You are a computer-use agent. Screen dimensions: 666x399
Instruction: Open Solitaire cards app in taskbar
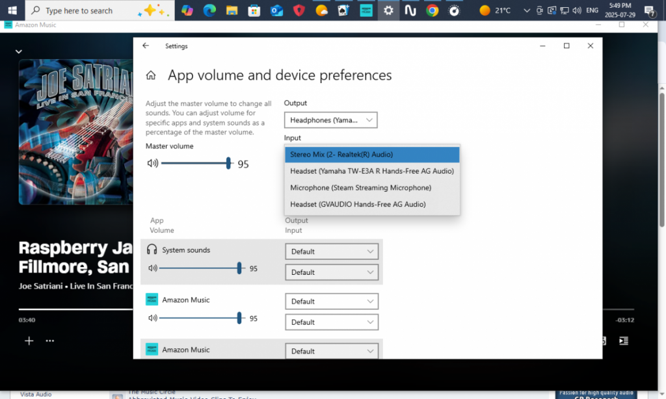(343, 10)
